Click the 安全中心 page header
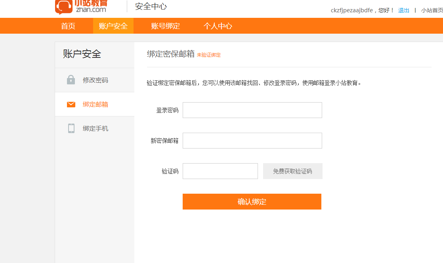The width and height of the screenshot is (443, 263). tap(150, 6)
